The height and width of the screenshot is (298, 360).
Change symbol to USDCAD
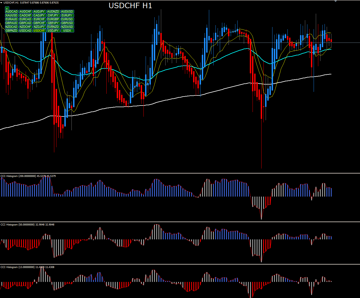[x=25, y=31]
